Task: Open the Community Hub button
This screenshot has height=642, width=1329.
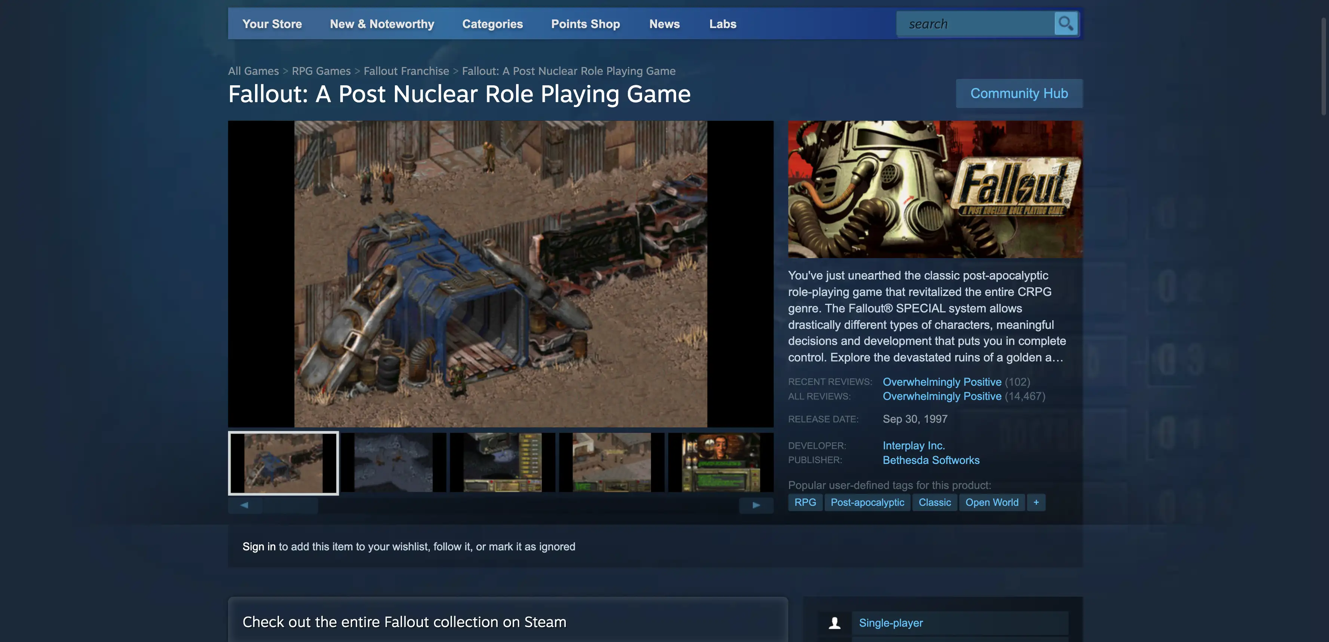Action: (1019, 94)
